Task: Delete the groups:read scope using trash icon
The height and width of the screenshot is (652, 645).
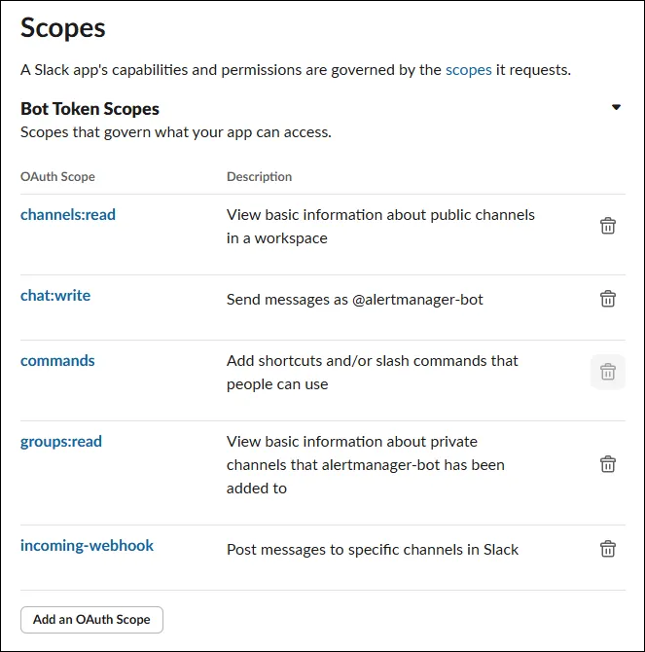Action: click(x=607, y=464)
